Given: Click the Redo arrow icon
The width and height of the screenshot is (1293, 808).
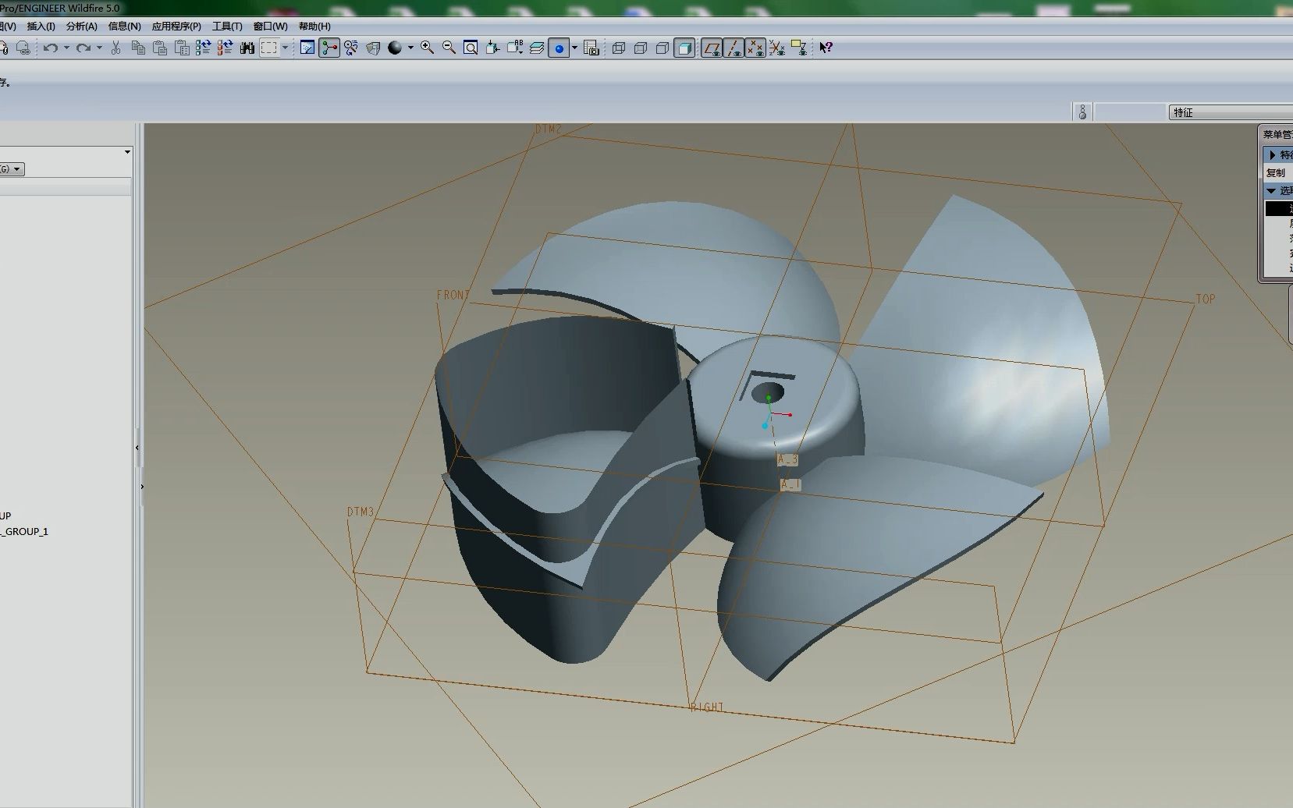Looking at the screenshot, I should (83, 48).
